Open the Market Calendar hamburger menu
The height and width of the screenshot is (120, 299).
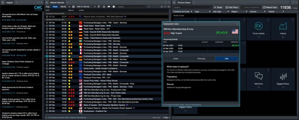pos(47,2)
